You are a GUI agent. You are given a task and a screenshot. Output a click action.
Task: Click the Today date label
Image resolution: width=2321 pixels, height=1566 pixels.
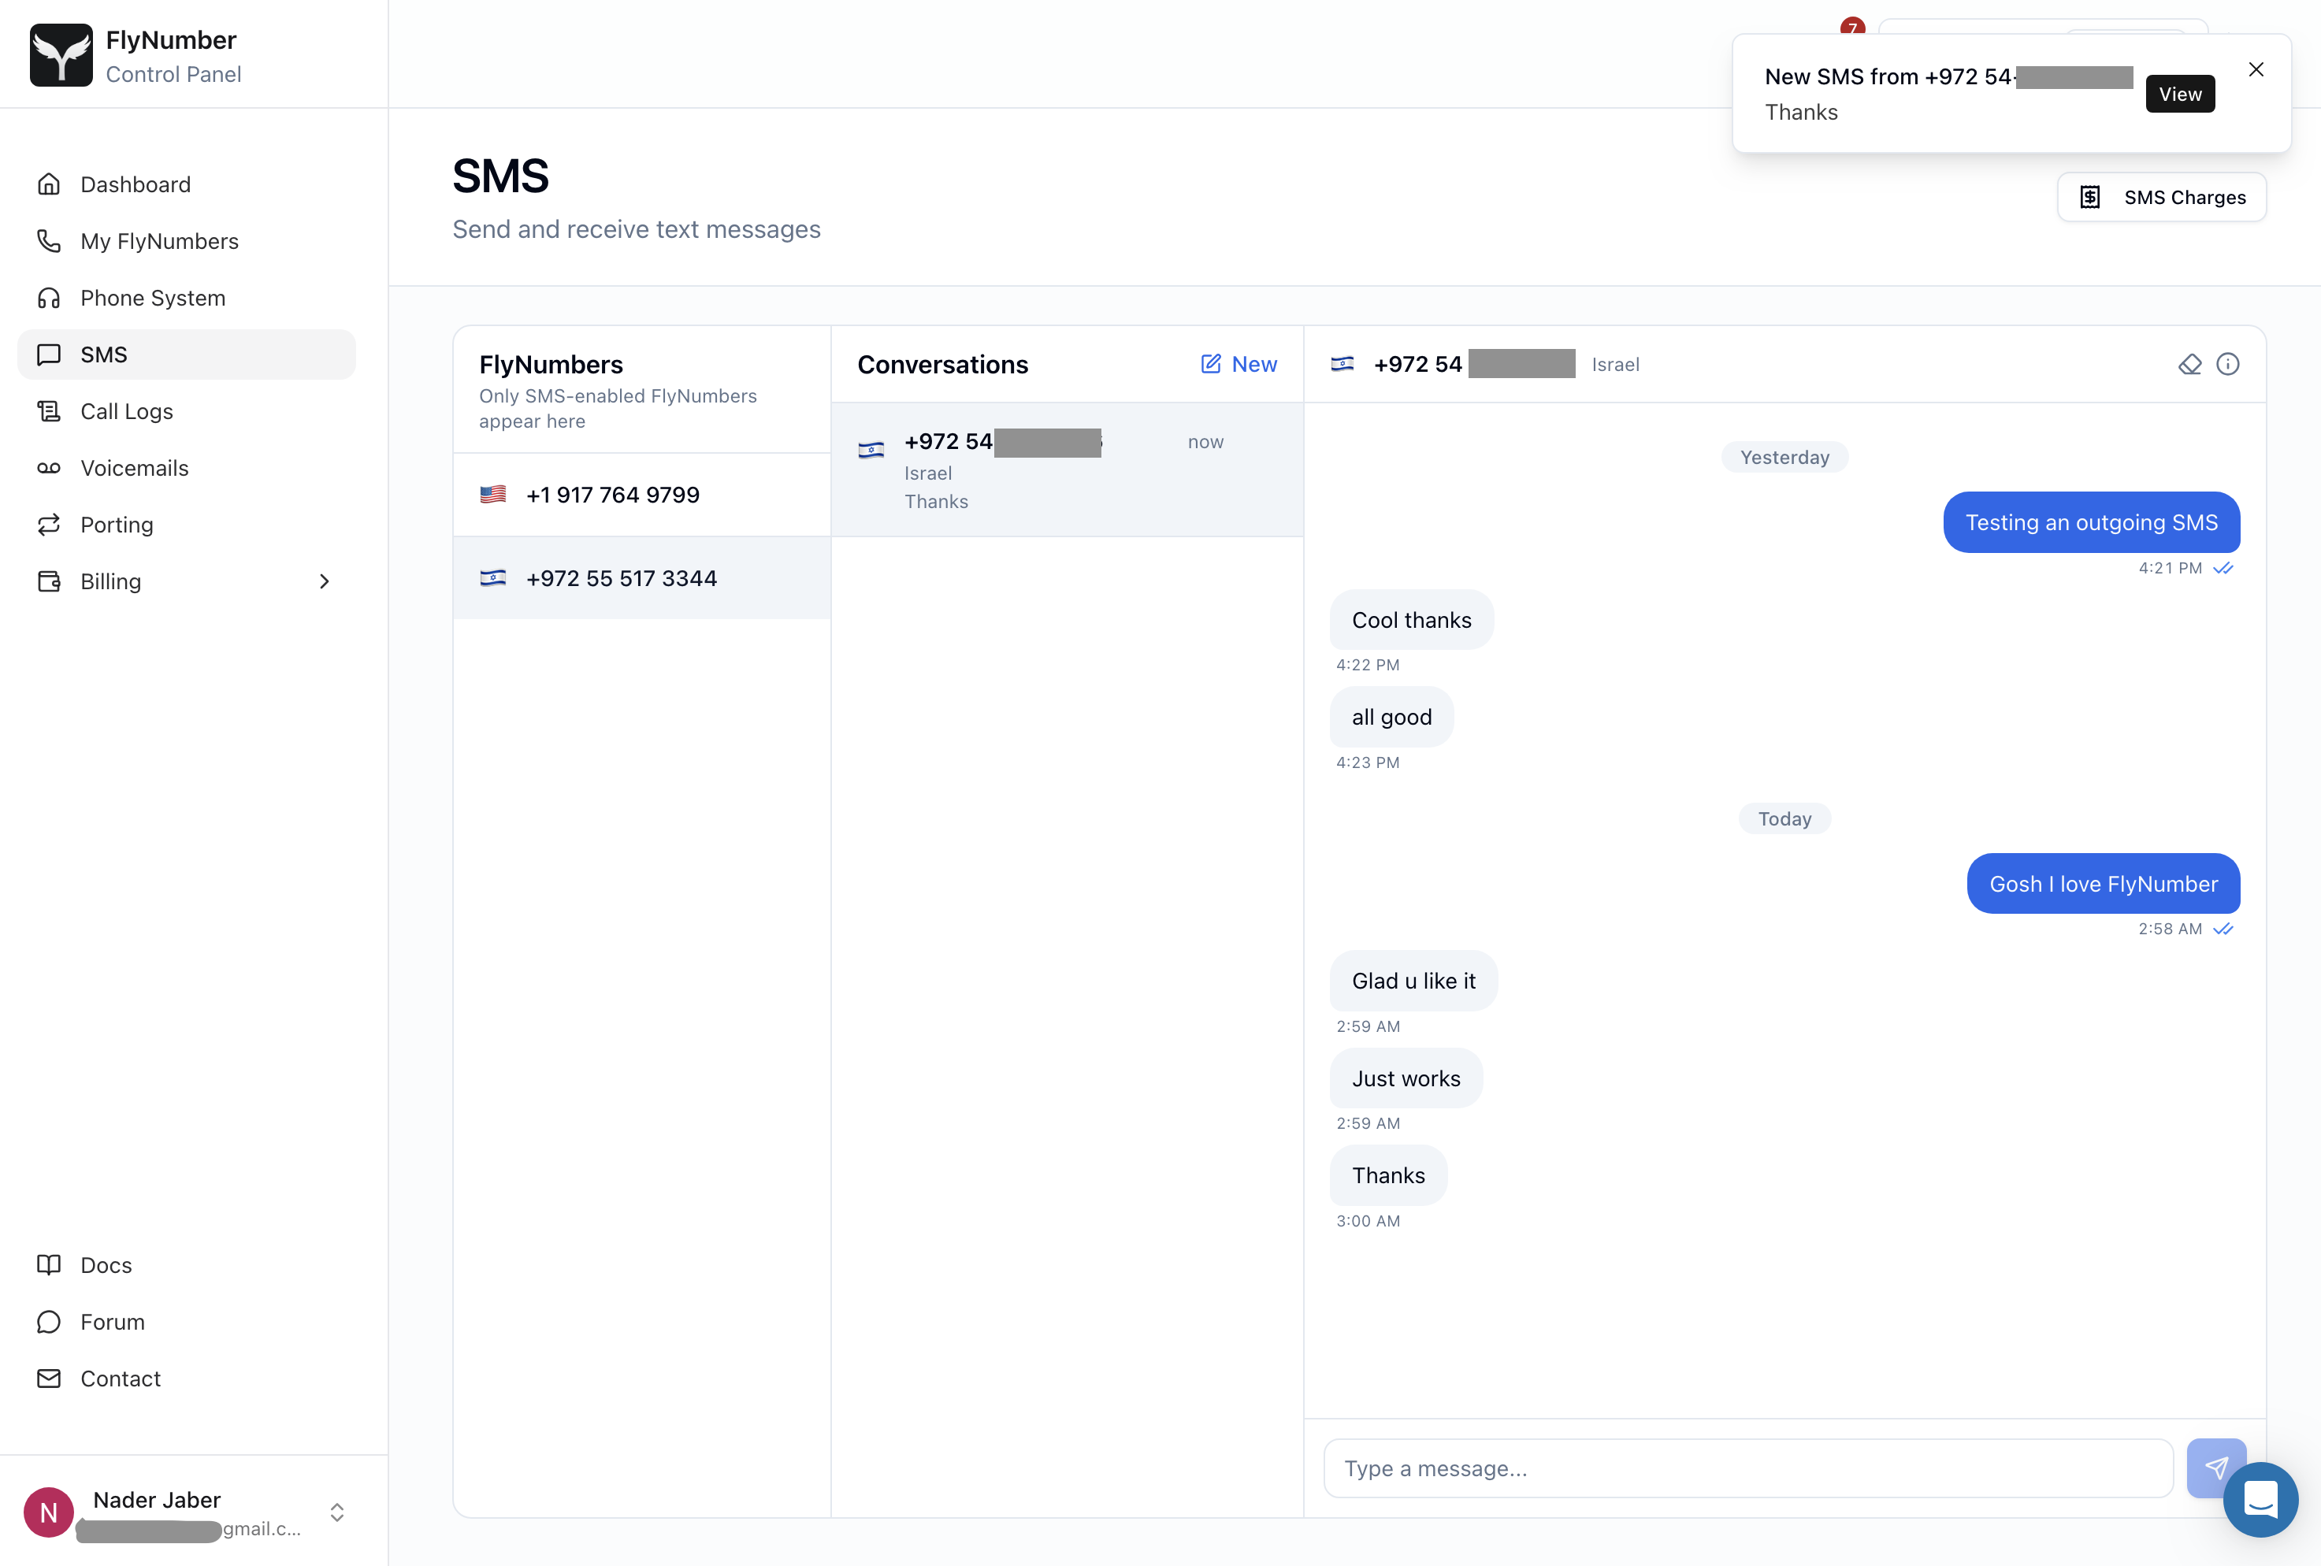tap(1784, 819)
